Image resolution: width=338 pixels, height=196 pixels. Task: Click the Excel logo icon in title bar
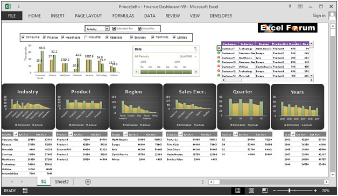(8, 6)
